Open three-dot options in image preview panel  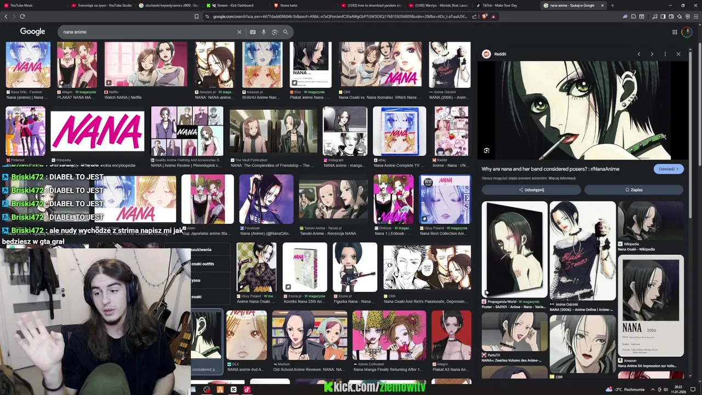point(665,54)
